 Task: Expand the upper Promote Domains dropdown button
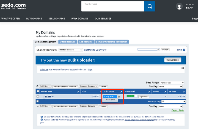pyautogui.click(x=88, y=86)
